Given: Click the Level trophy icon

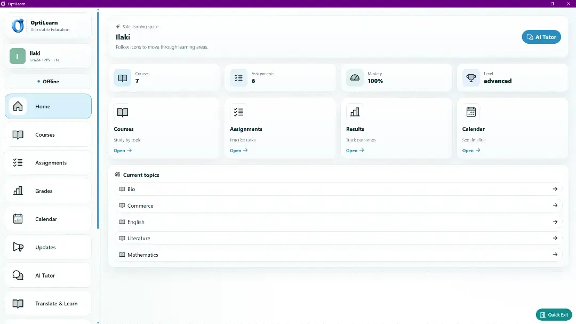Looking at the screenshot, I should point(471,77).
